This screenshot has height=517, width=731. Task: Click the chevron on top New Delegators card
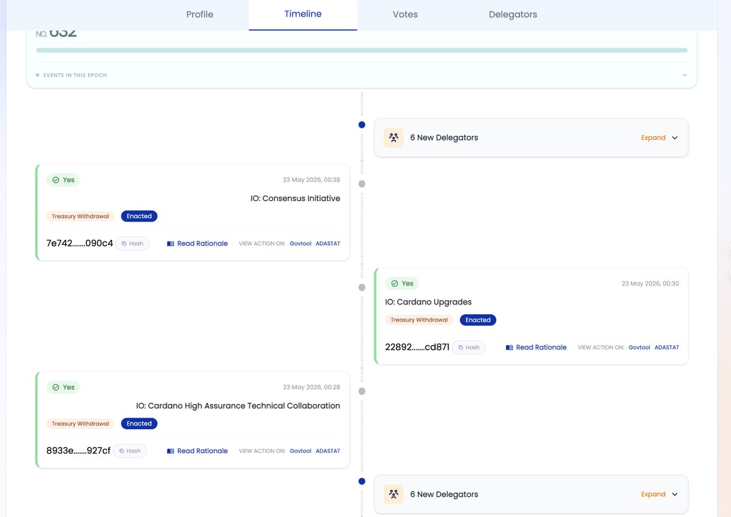pos(674,138)
